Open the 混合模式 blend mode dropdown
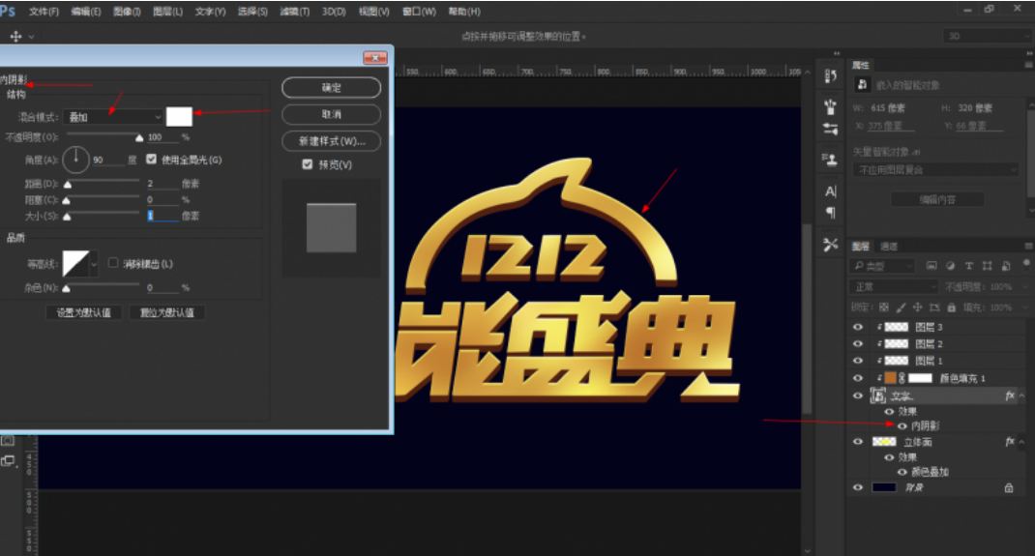 click(x=113, y=117)
